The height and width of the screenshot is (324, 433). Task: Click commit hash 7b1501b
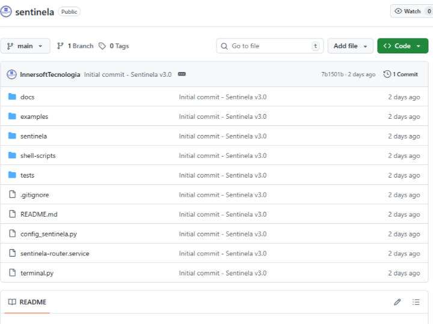tap(332, 74)
